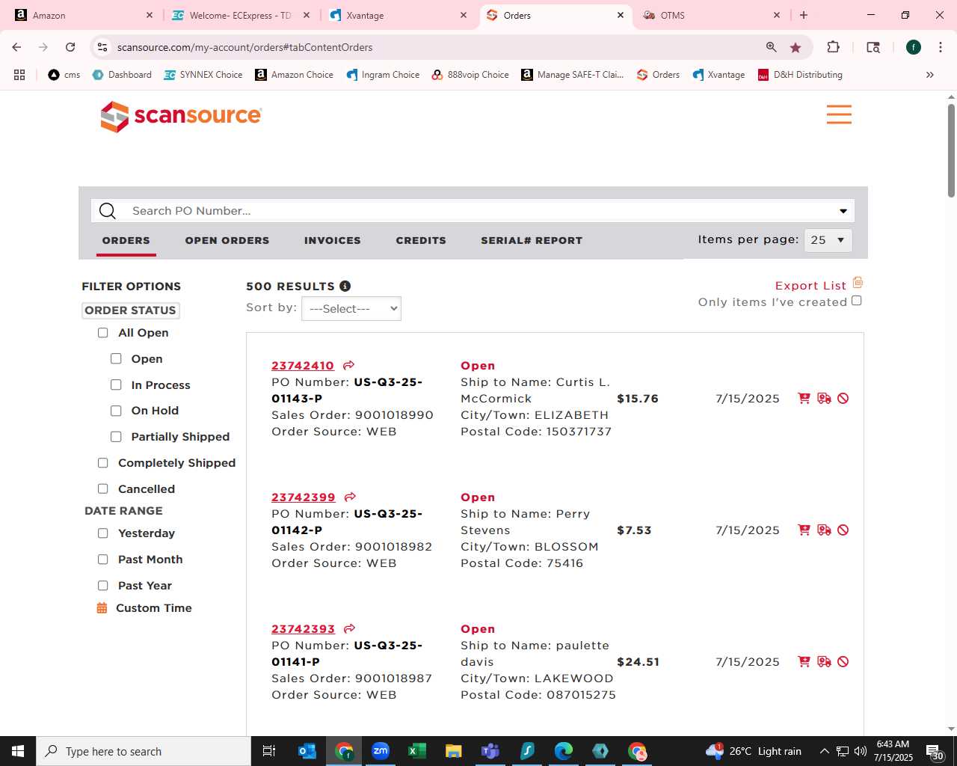The image size is (957, 766).
Task: Open the Amazon Choice bookmark
Action: point(294,75)
